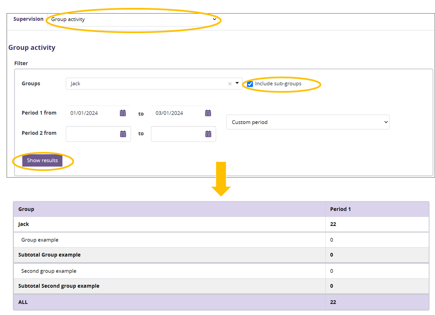Click the empty Period 2 to field

coord(178,134)
